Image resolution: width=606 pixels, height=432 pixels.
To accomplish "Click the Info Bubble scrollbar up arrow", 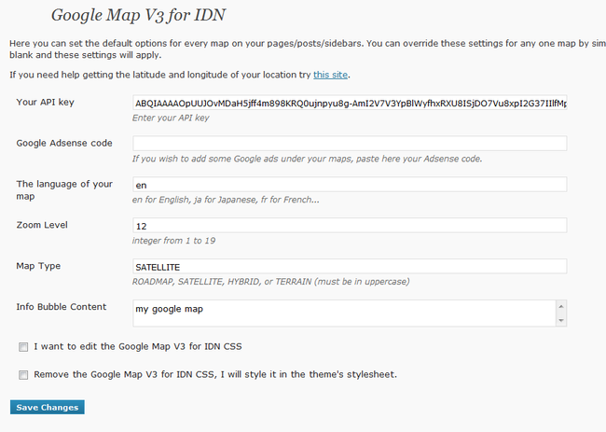I will point(561,307).
